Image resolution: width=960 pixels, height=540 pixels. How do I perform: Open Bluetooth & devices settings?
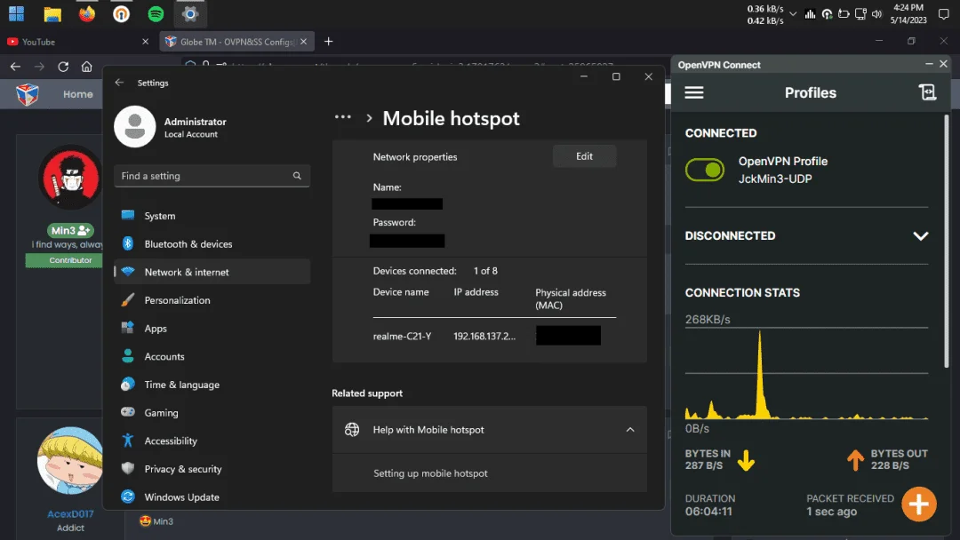(212, 244)
